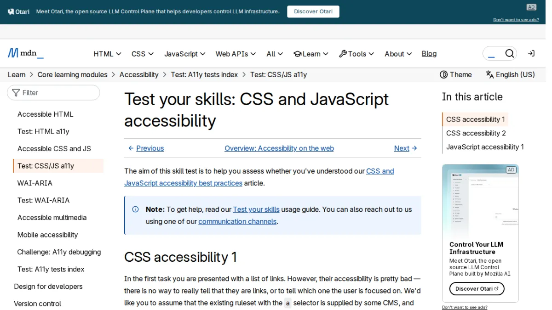Image resolution: width=552 pixels, height=310 pixels.
Task: Open the About navigation menu
Action: [x=398, y=54]
